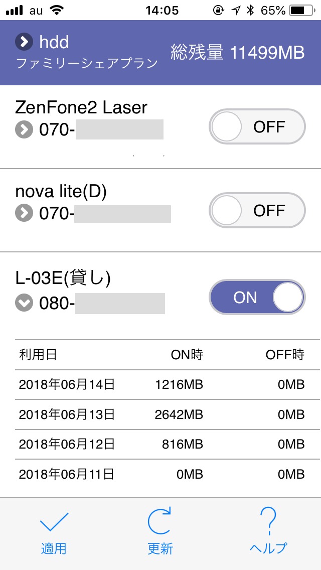Tap the 総残量 11499MB text
This screenshot has height=570, width=321.
point(237,52)
